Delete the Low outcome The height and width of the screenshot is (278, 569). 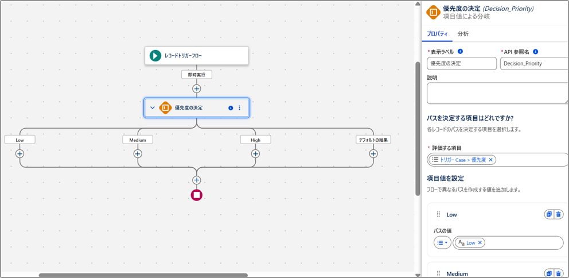coord(559,214)
